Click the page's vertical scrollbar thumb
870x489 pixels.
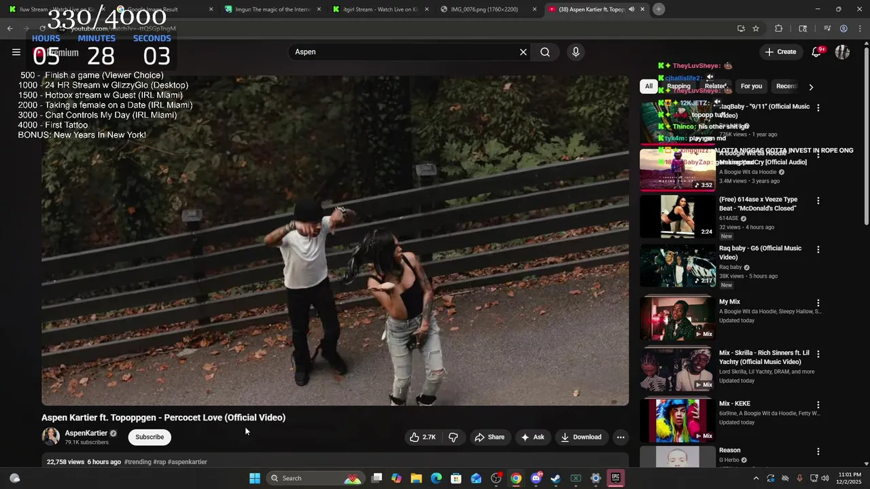(x=866, y=136)
